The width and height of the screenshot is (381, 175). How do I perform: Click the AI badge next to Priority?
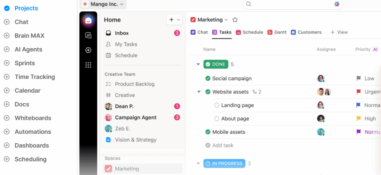pos(375,50)
